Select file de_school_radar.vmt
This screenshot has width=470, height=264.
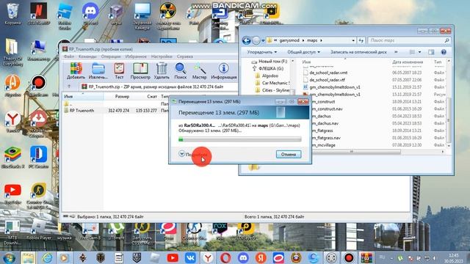[328, 73]
